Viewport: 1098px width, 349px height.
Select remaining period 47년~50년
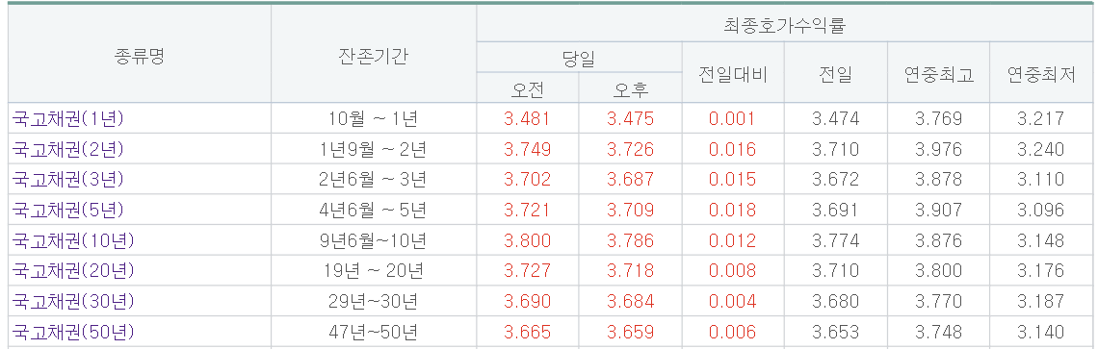tap(374, 332)
